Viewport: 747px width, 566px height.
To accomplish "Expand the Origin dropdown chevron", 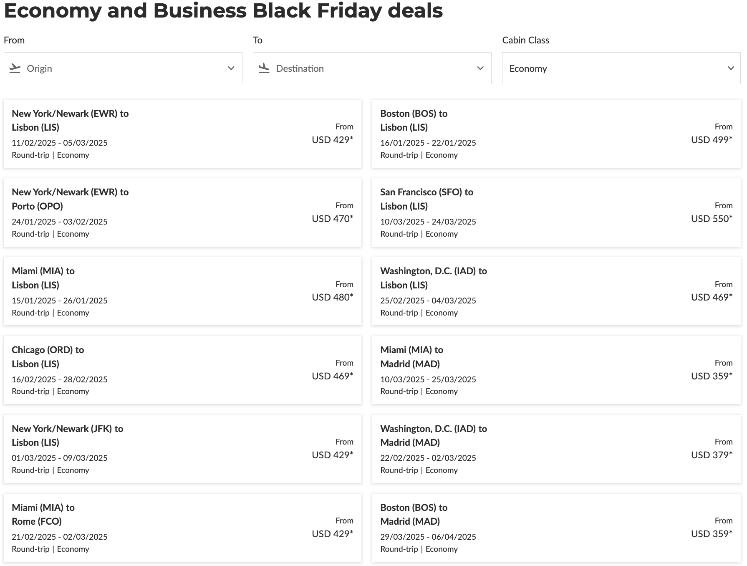I will click(231, 68).
